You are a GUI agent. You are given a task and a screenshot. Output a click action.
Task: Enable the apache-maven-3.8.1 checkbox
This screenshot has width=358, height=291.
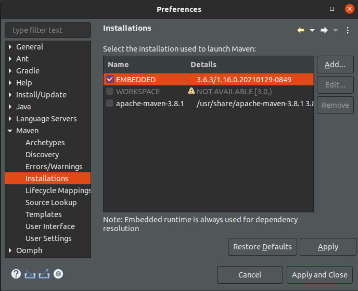[x=110, y=103]
